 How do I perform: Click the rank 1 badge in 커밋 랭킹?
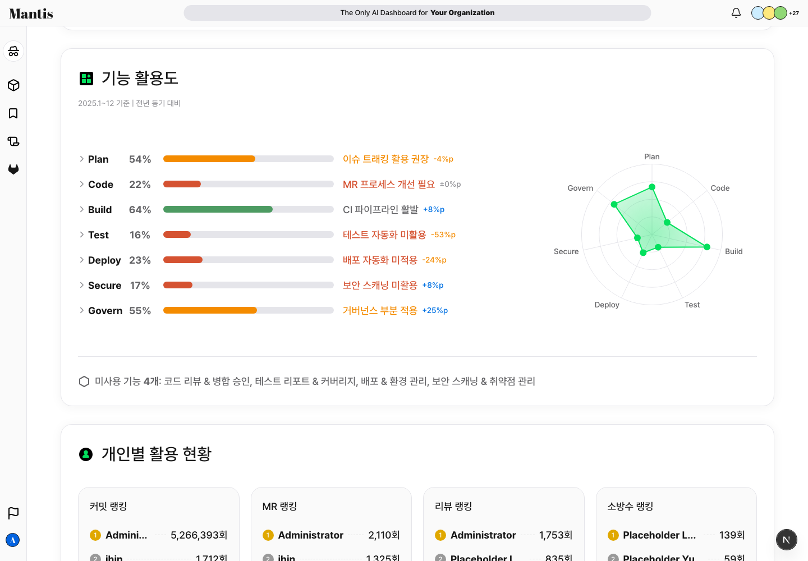[x=95, y=535]
